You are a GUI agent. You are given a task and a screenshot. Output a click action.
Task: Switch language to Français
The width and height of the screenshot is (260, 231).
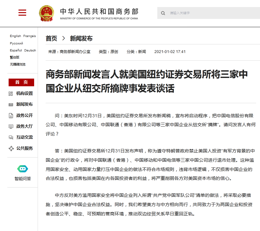tap(30, 36)
